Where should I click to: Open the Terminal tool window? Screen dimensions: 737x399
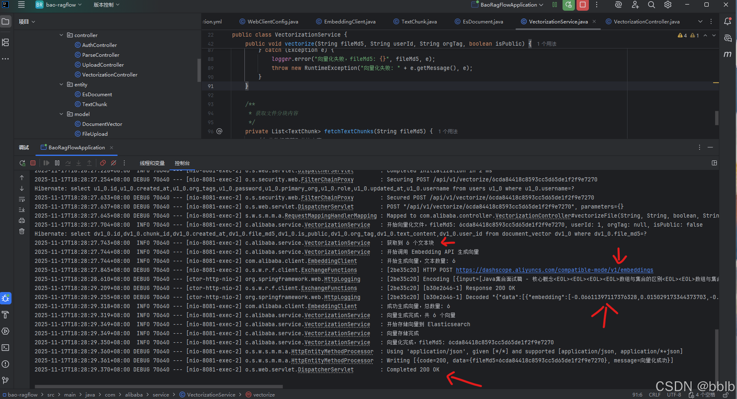coord(5,348)
